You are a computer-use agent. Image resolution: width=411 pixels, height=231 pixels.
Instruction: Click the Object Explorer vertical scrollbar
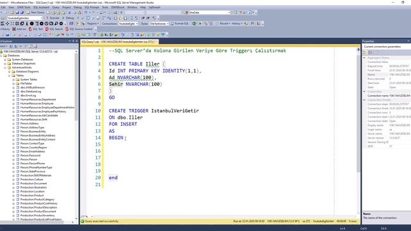point(76,87)
